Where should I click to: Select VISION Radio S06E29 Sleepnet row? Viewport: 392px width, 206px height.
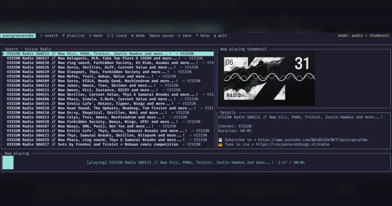108,72
